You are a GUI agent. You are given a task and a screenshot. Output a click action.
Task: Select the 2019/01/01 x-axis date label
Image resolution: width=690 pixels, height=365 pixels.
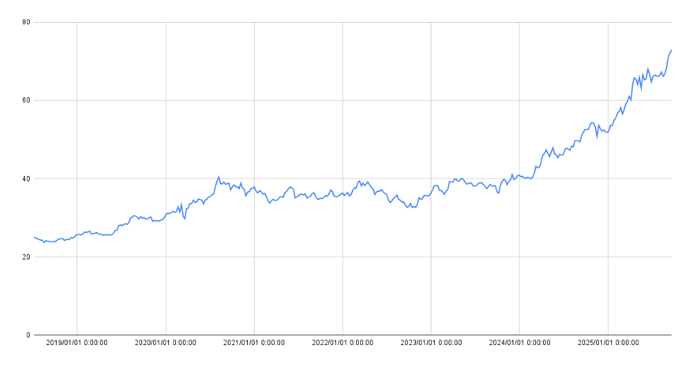(x=77, y=342)
